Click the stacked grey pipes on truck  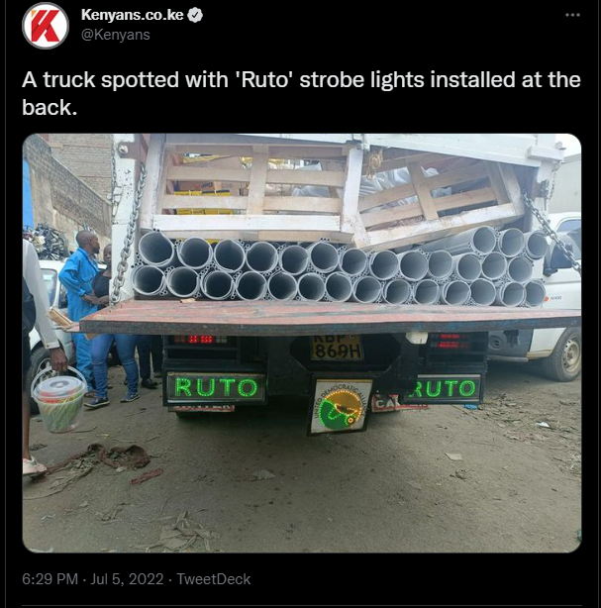pyautogui.click(x=340, y=267)
